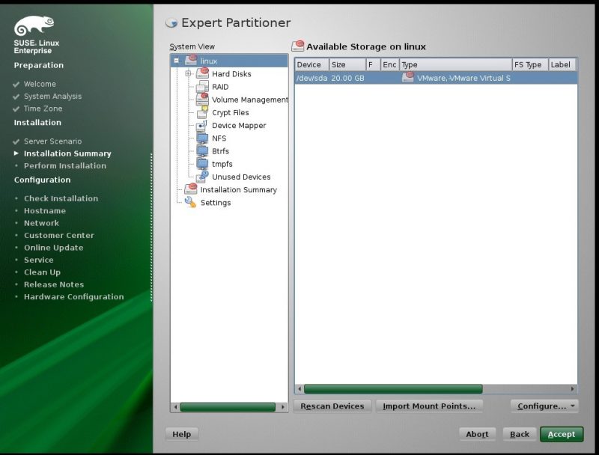Select the Device Mapper icon
This screenshot has height=455, width=599.
202,125
